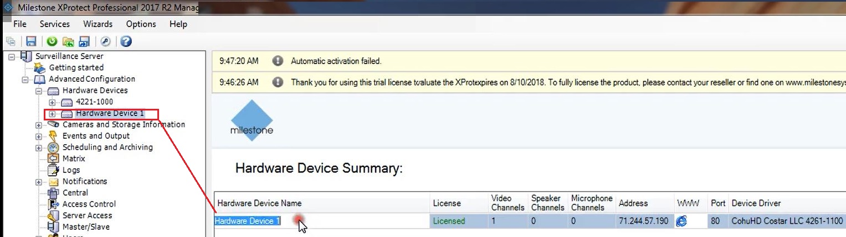The image size is (846, 237).
Task: Click the Save configuration toolbar icon
Action: click(31, 41)
